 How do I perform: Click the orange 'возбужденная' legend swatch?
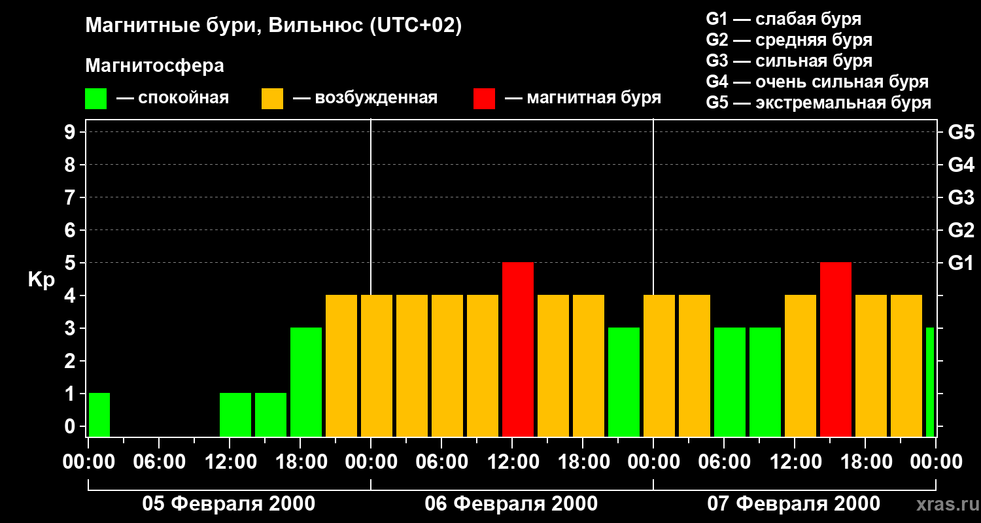[272, 99]
